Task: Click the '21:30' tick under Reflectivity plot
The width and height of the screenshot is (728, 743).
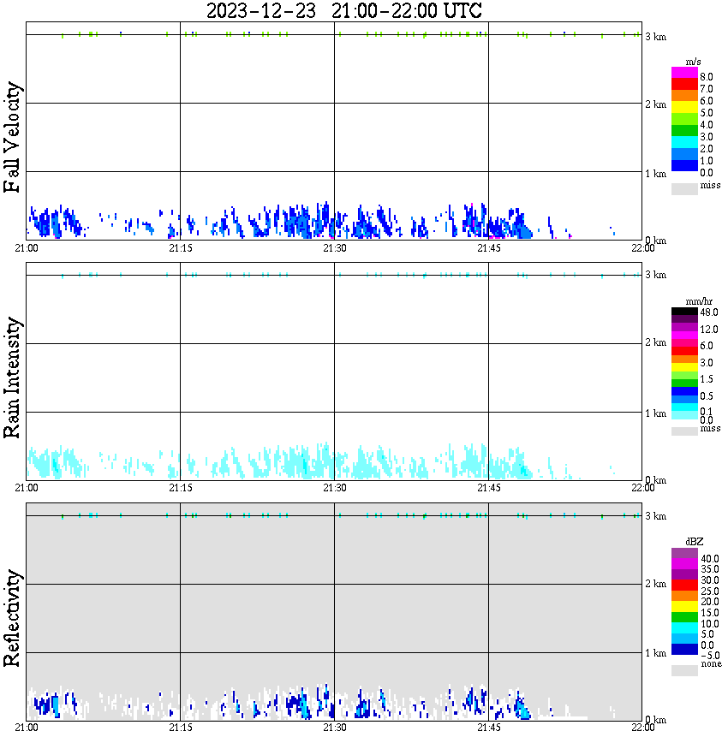Action: tap(335, 728)
